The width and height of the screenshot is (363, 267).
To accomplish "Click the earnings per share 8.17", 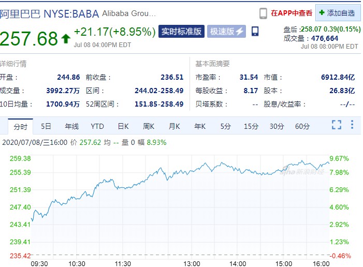I will (x=251, y=91).
